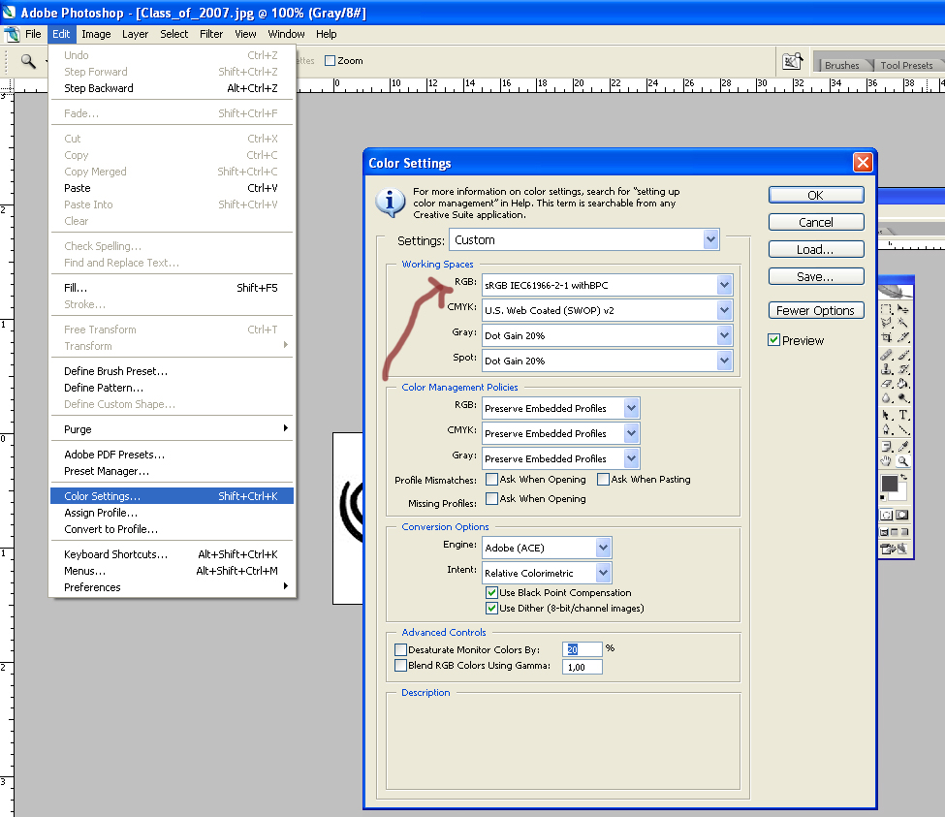Click the Save button
Screen dimensions: 945x817
point(816,276)
